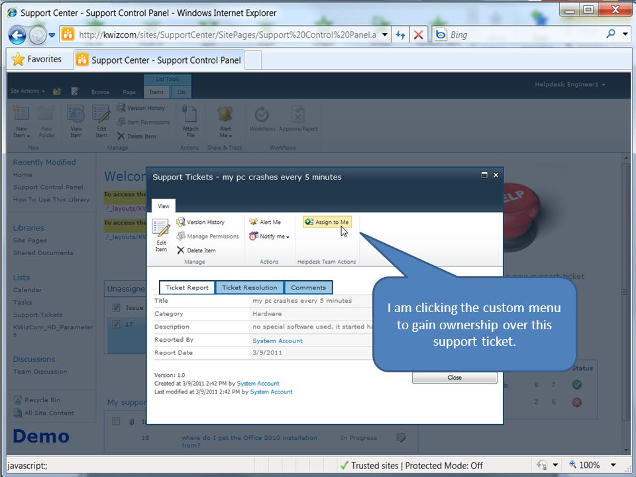Toggle checkbox for ticket row 17
This screenshot has height=477, width=636.
[116, 324]
